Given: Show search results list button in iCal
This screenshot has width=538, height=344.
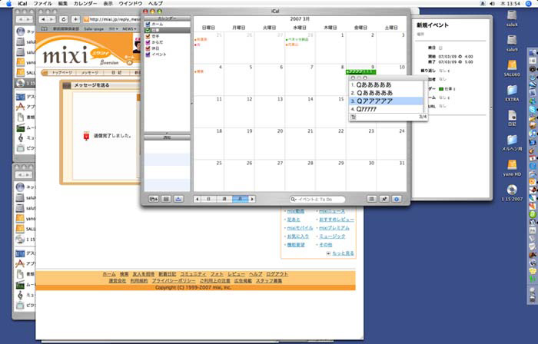Looking at the screenshot, I should point(371,199).
